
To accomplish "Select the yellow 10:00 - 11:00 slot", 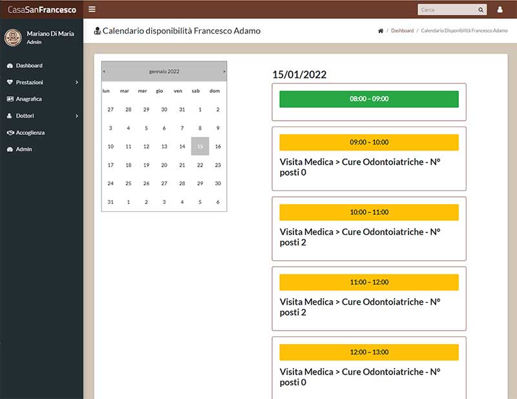I will 369,212.
